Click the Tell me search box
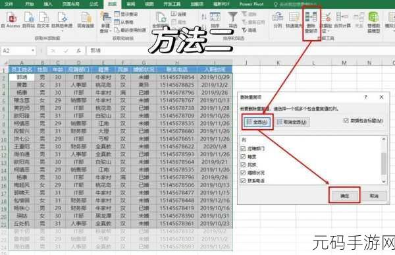This screenshot has height=255, width=395. point(295,5)
